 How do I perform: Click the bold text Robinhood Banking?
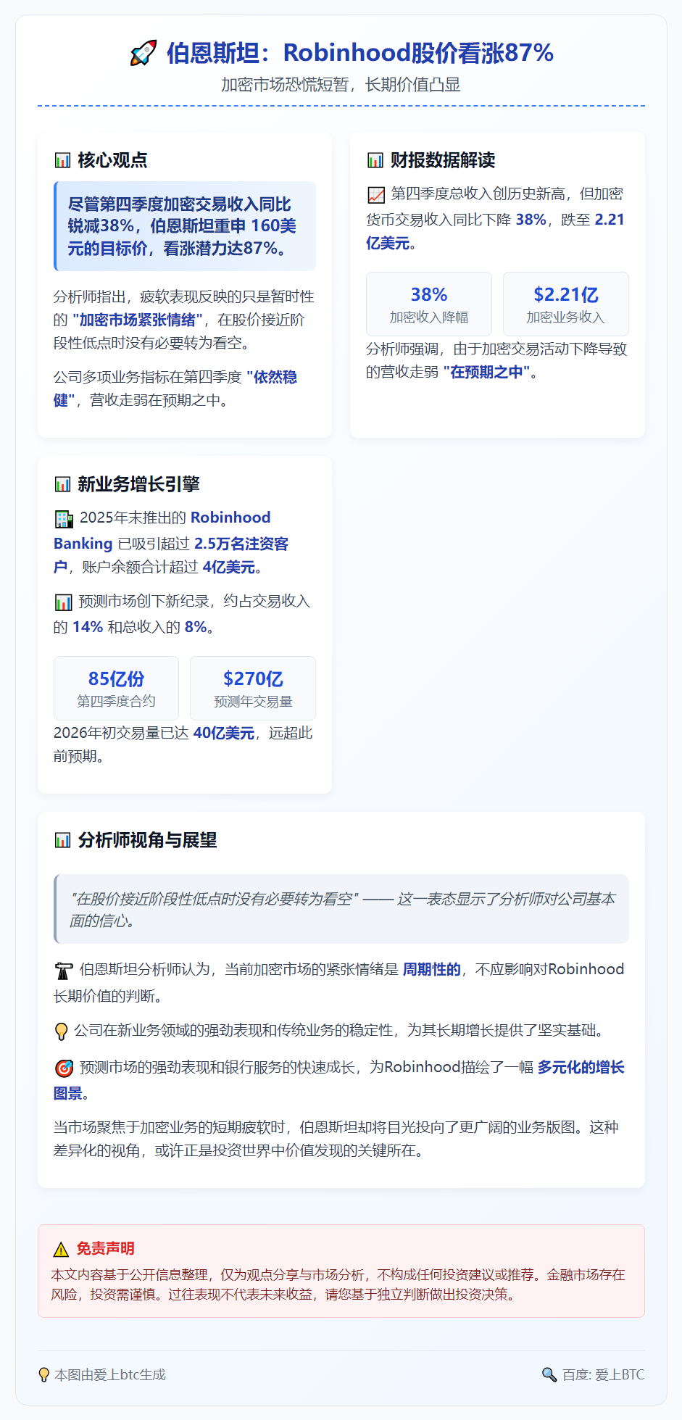[162, 531]
